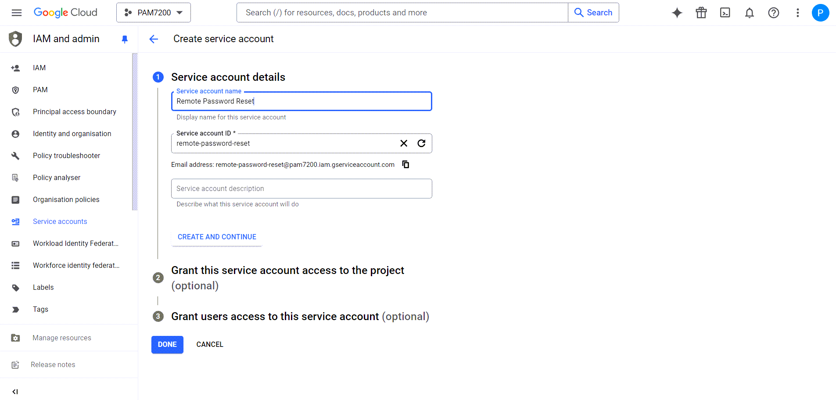The height and width of the screenshot is (400, 836).
Task: Open the notifications bell
Action: 749,13
